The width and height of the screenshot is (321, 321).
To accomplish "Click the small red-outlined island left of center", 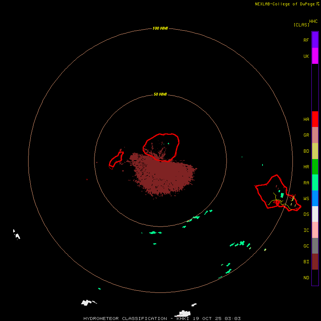I will pos(116,160).
